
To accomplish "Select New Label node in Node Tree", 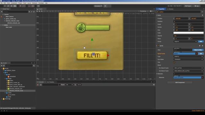I will pos(9,27).
